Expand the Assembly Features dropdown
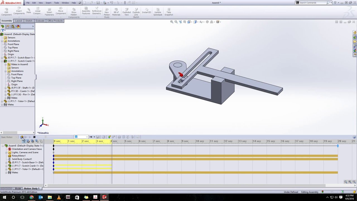The width and height of the screenshot is (357, 201). [x=86, y=17]
